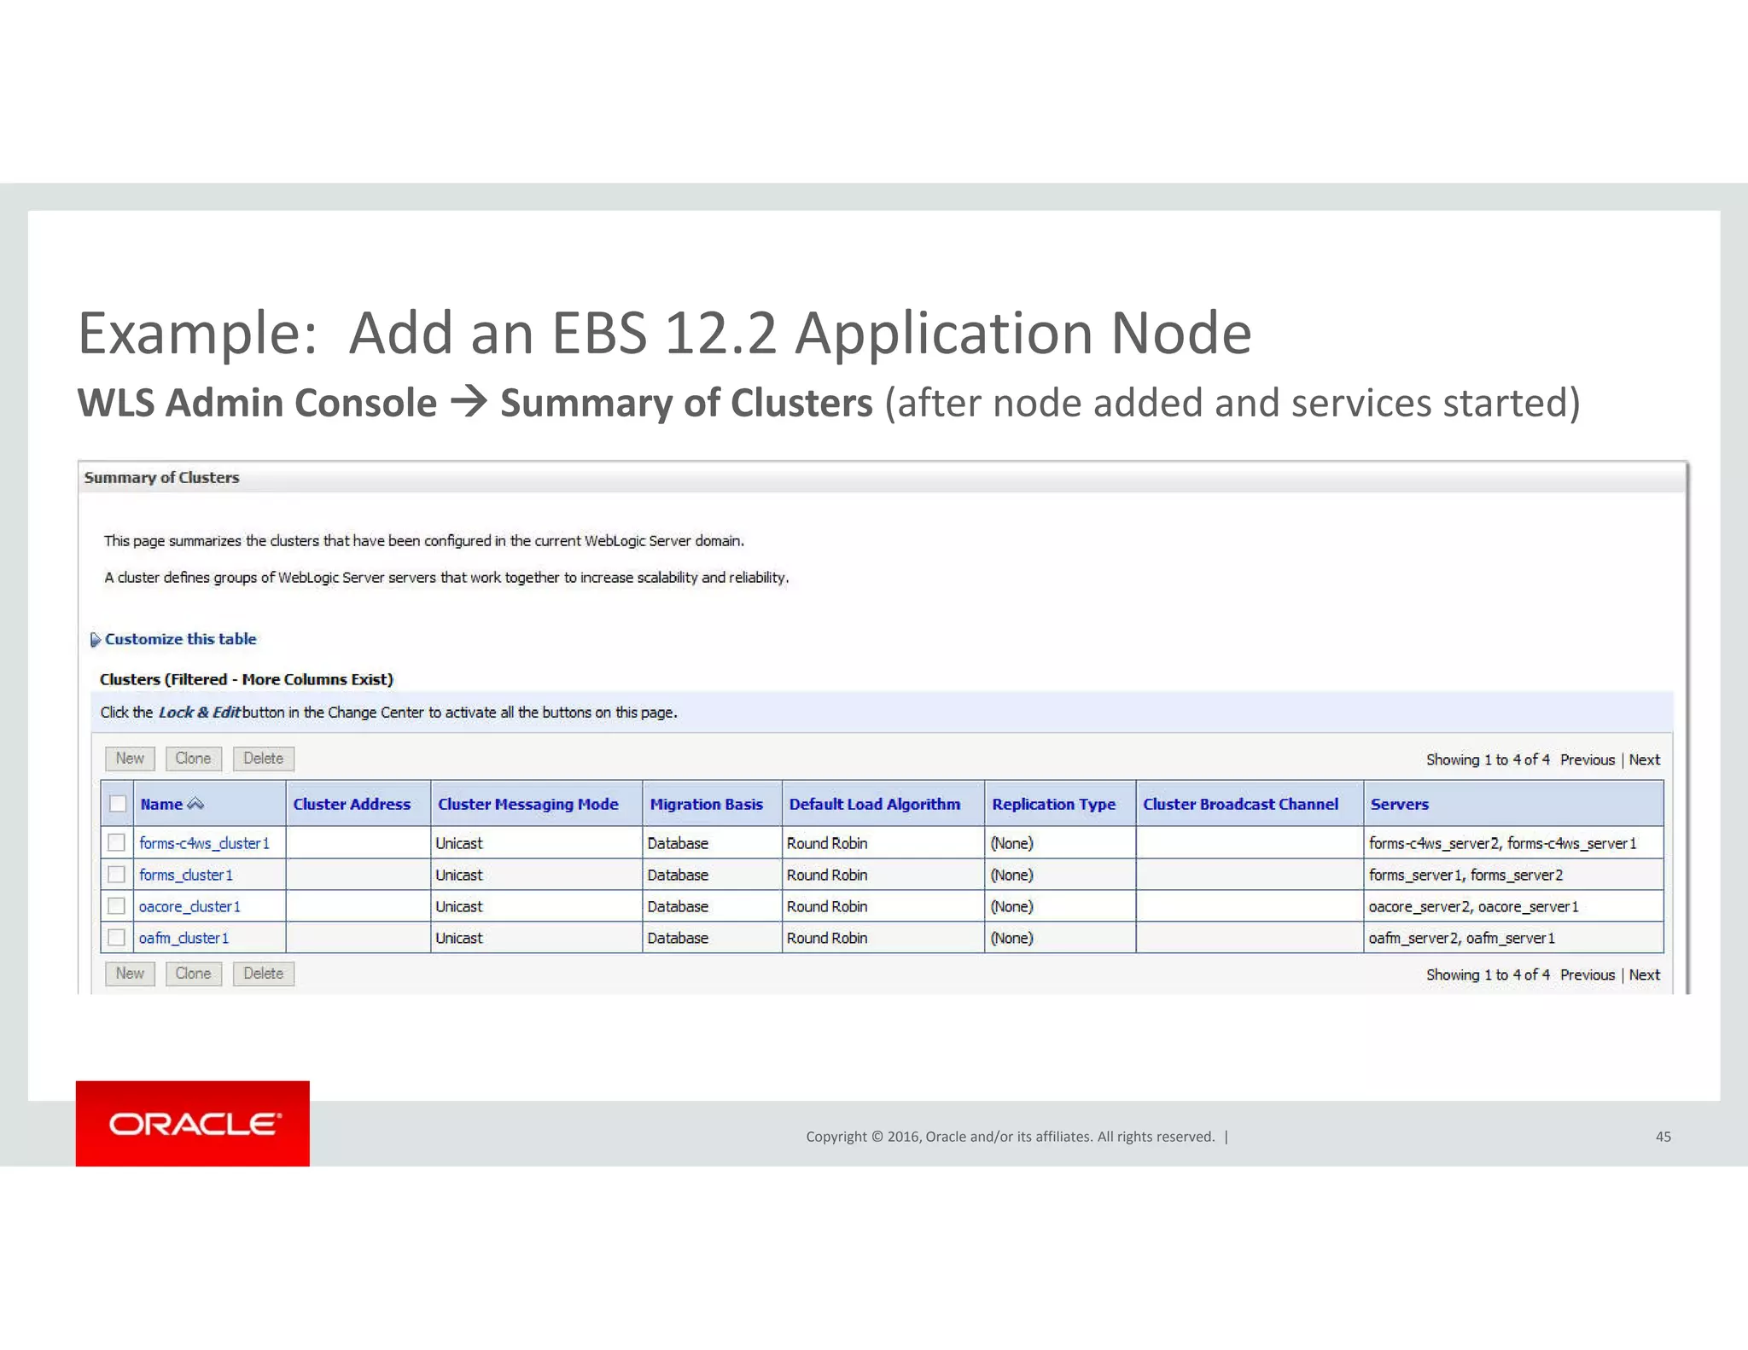Check the box for forms_cluster1 row
Screen dimensions: 1748x1350
pyautogui.click(x=117, y=875)
